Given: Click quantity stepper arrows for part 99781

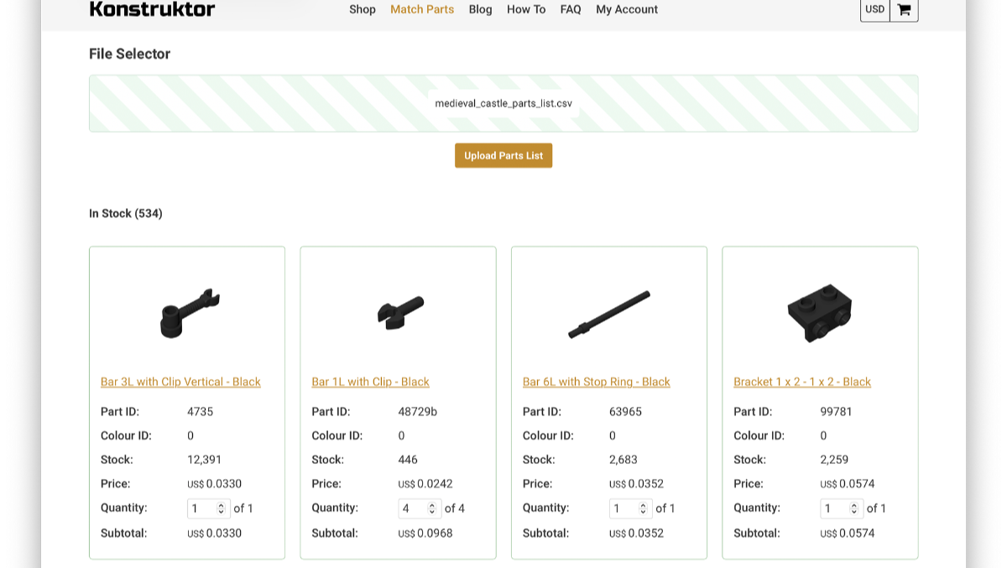Looking at the screenshot, I should point(854,508).
